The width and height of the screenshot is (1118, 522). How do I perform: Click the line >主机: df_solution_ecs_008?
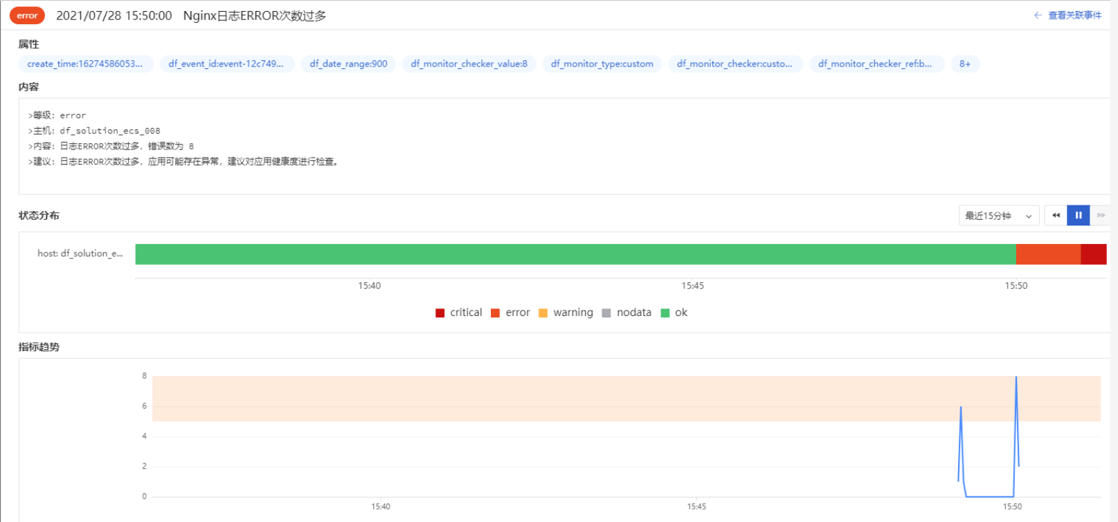(94, 131)
